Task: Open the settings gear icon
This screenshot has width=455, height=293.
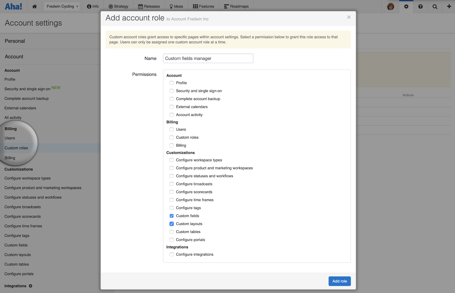Action: tap(406, 6)
